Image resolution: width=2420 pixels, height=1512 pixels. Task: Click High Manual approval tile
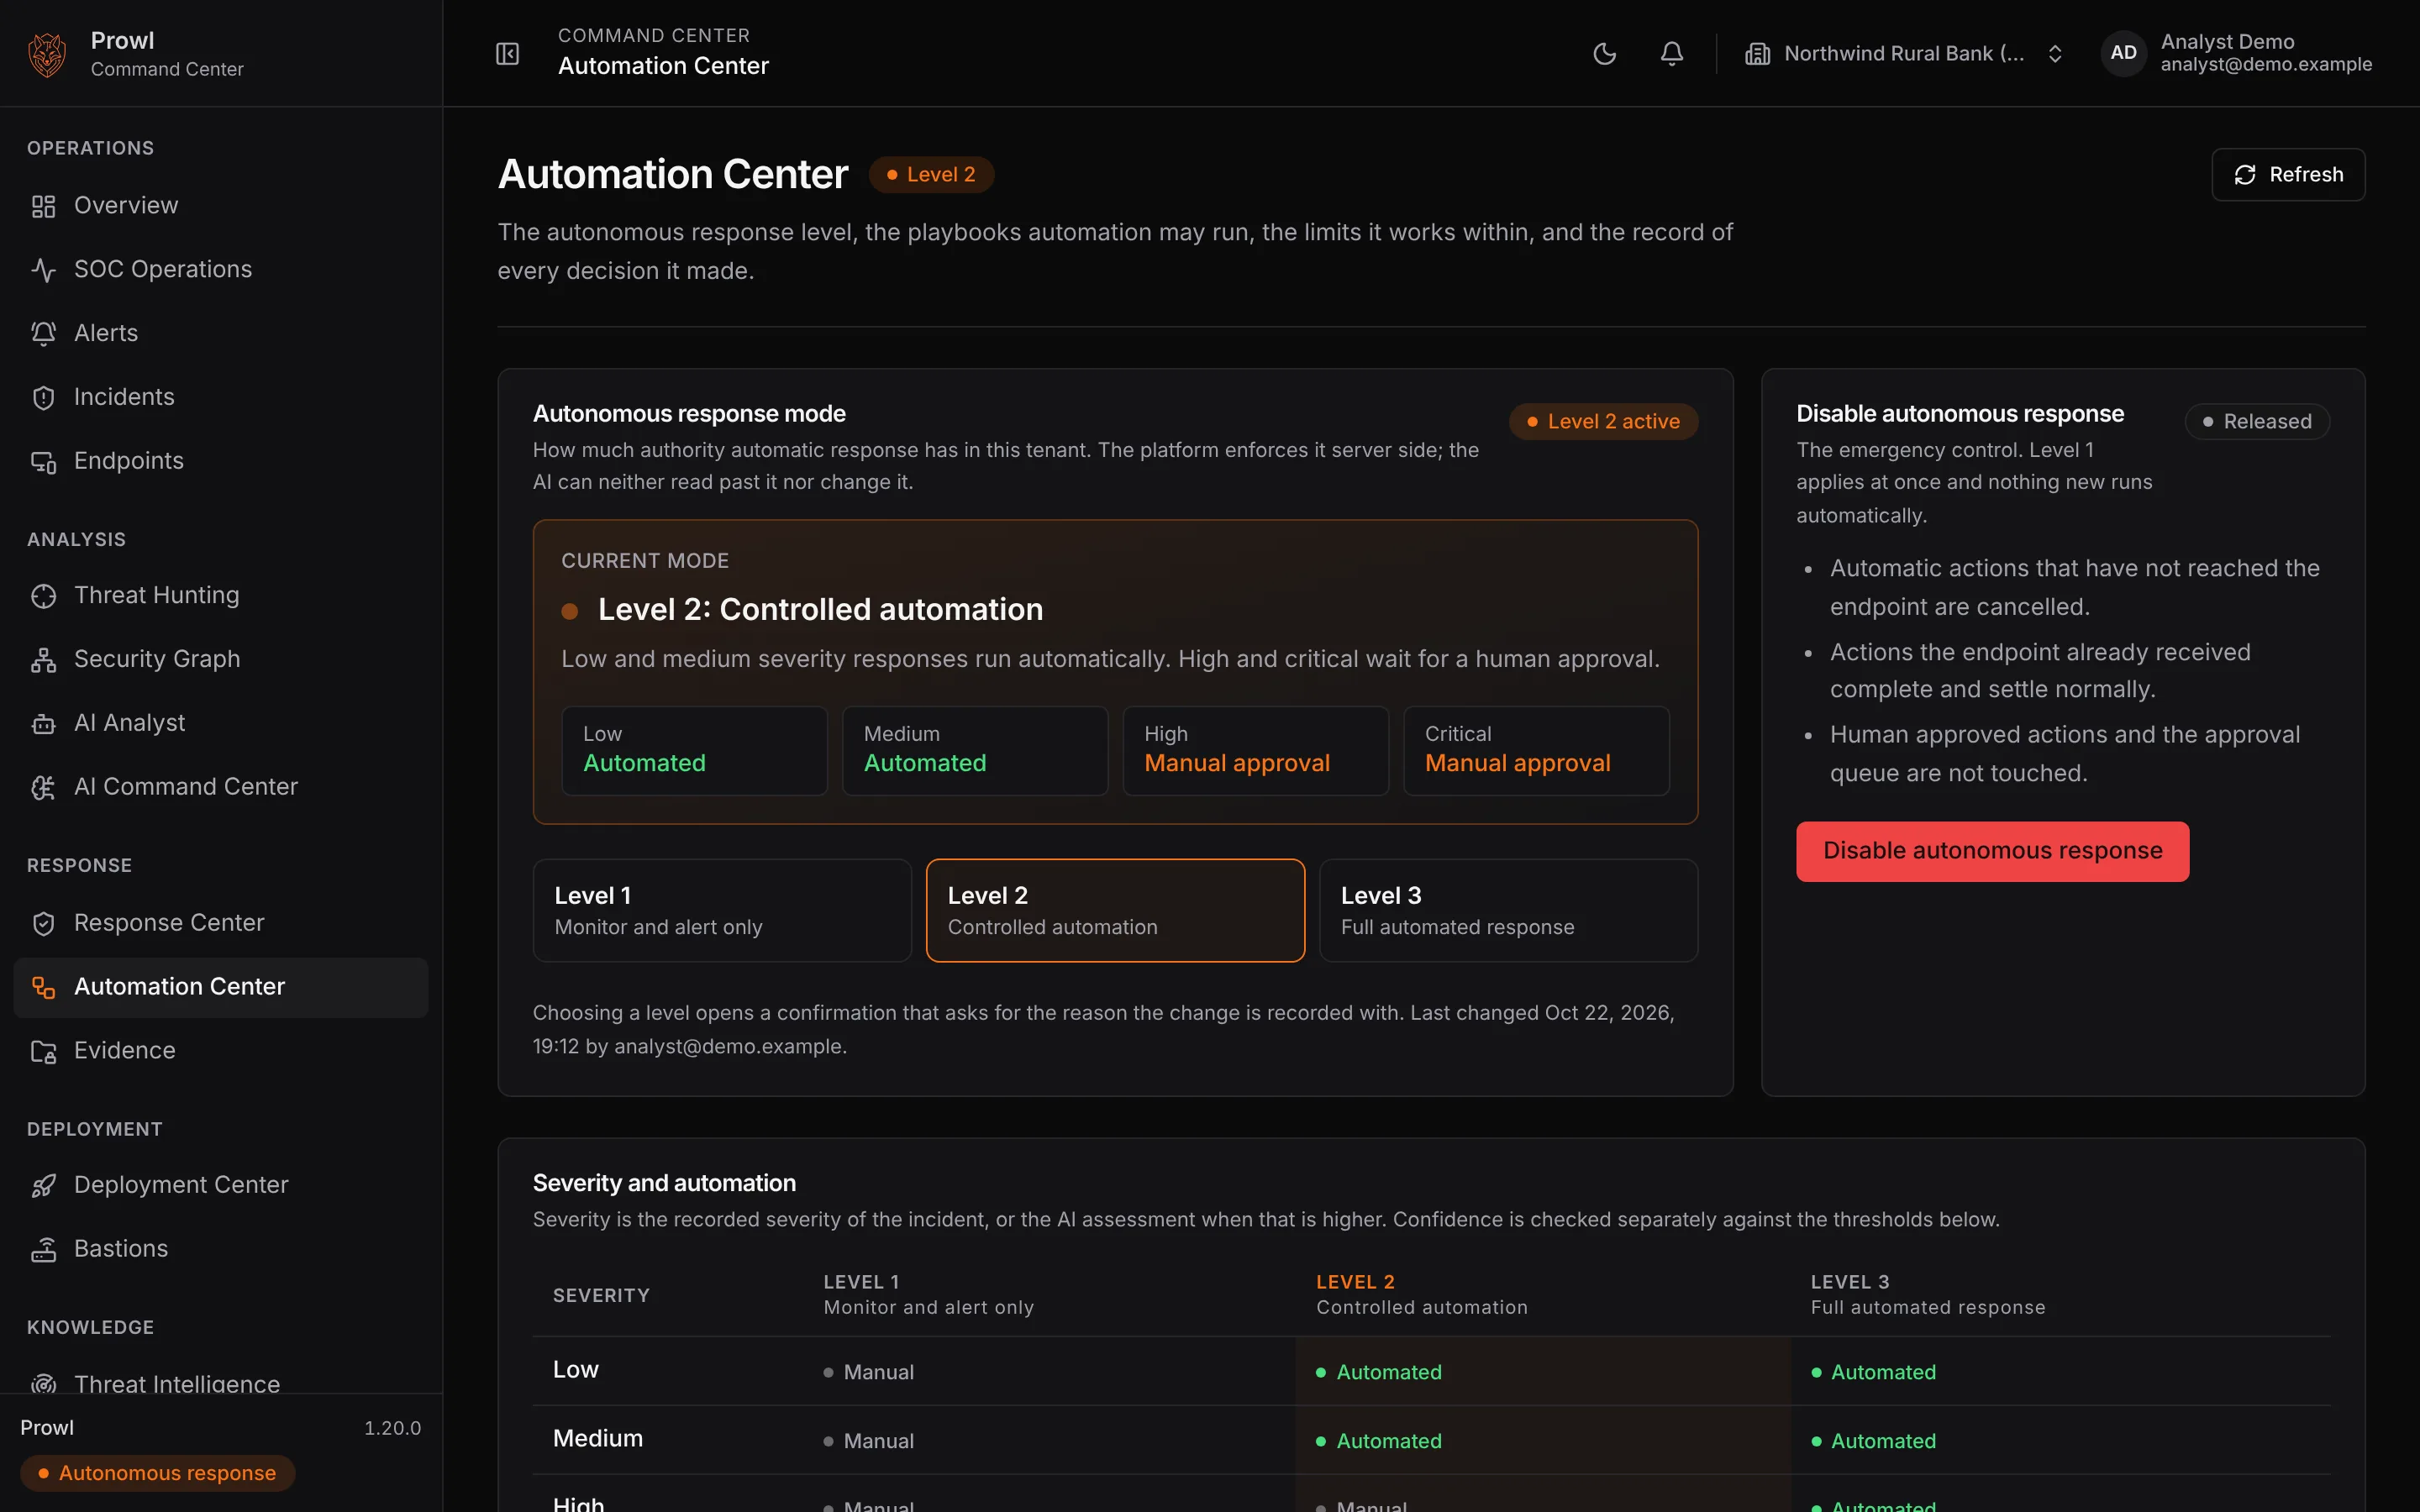[x=1255, y=750]
